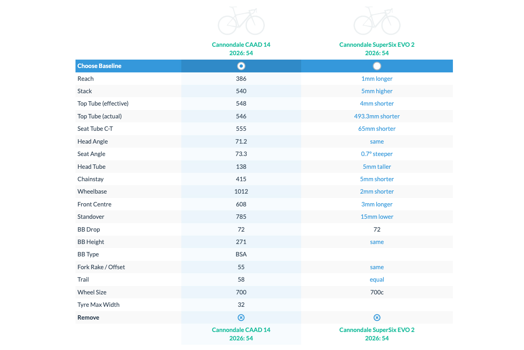Select the '3mm longer' Front Centre value
Screen dimensions: 524x350
(x=377, y=204)
